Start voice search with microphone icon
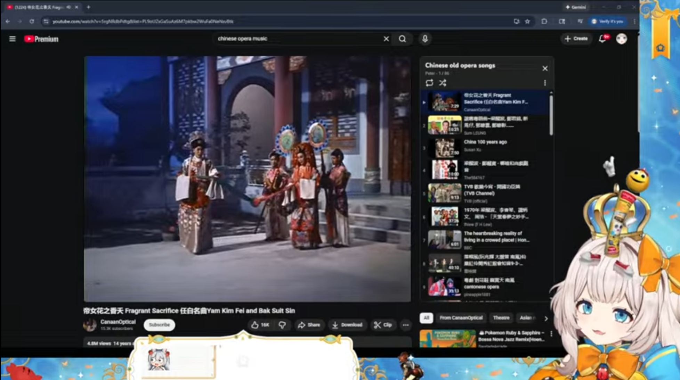680x380 pixels. [x=425, y=39]
